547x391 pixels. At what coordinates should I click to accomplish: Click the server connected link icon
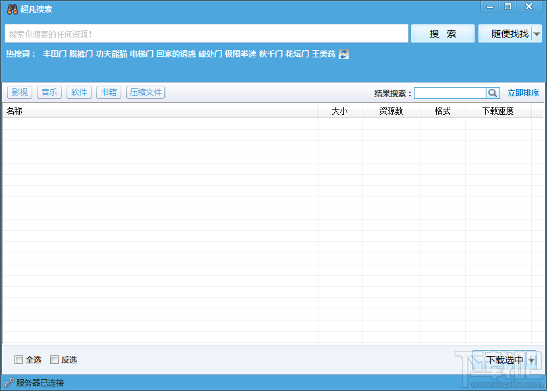[9, 382]
